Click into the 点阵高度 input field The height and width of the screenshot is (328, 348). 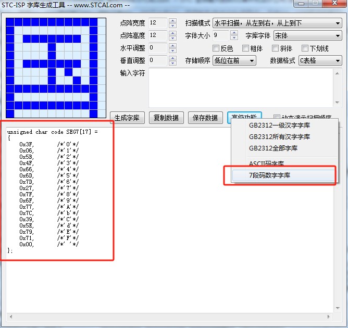[x=157, y=35]
